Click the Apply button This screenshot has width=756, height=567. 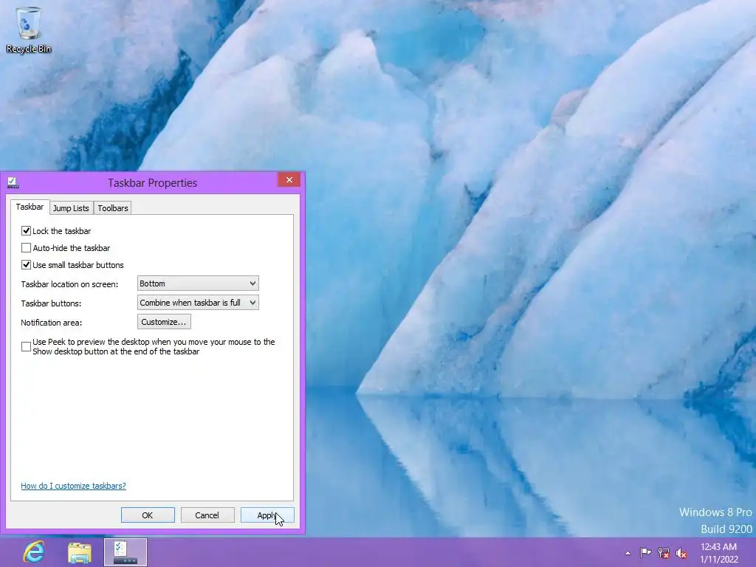click(x=267, y=515)
